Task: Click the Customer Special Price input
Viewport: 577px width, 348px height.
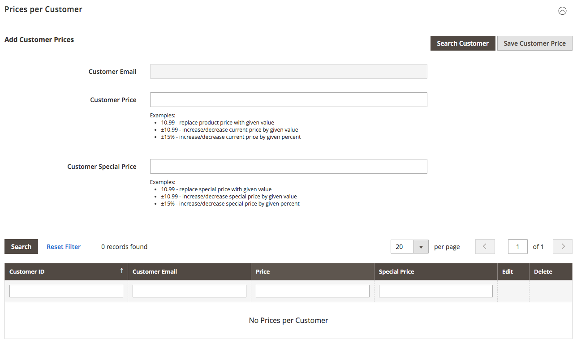Action: pos(288,167)
